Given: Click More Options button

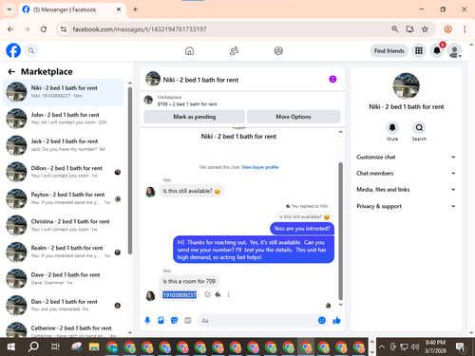Looking at the screenshot, I should point(294,117).
